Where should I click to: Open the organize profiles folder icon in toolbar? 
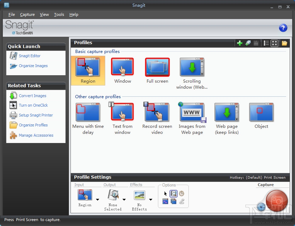pos(284,43)
